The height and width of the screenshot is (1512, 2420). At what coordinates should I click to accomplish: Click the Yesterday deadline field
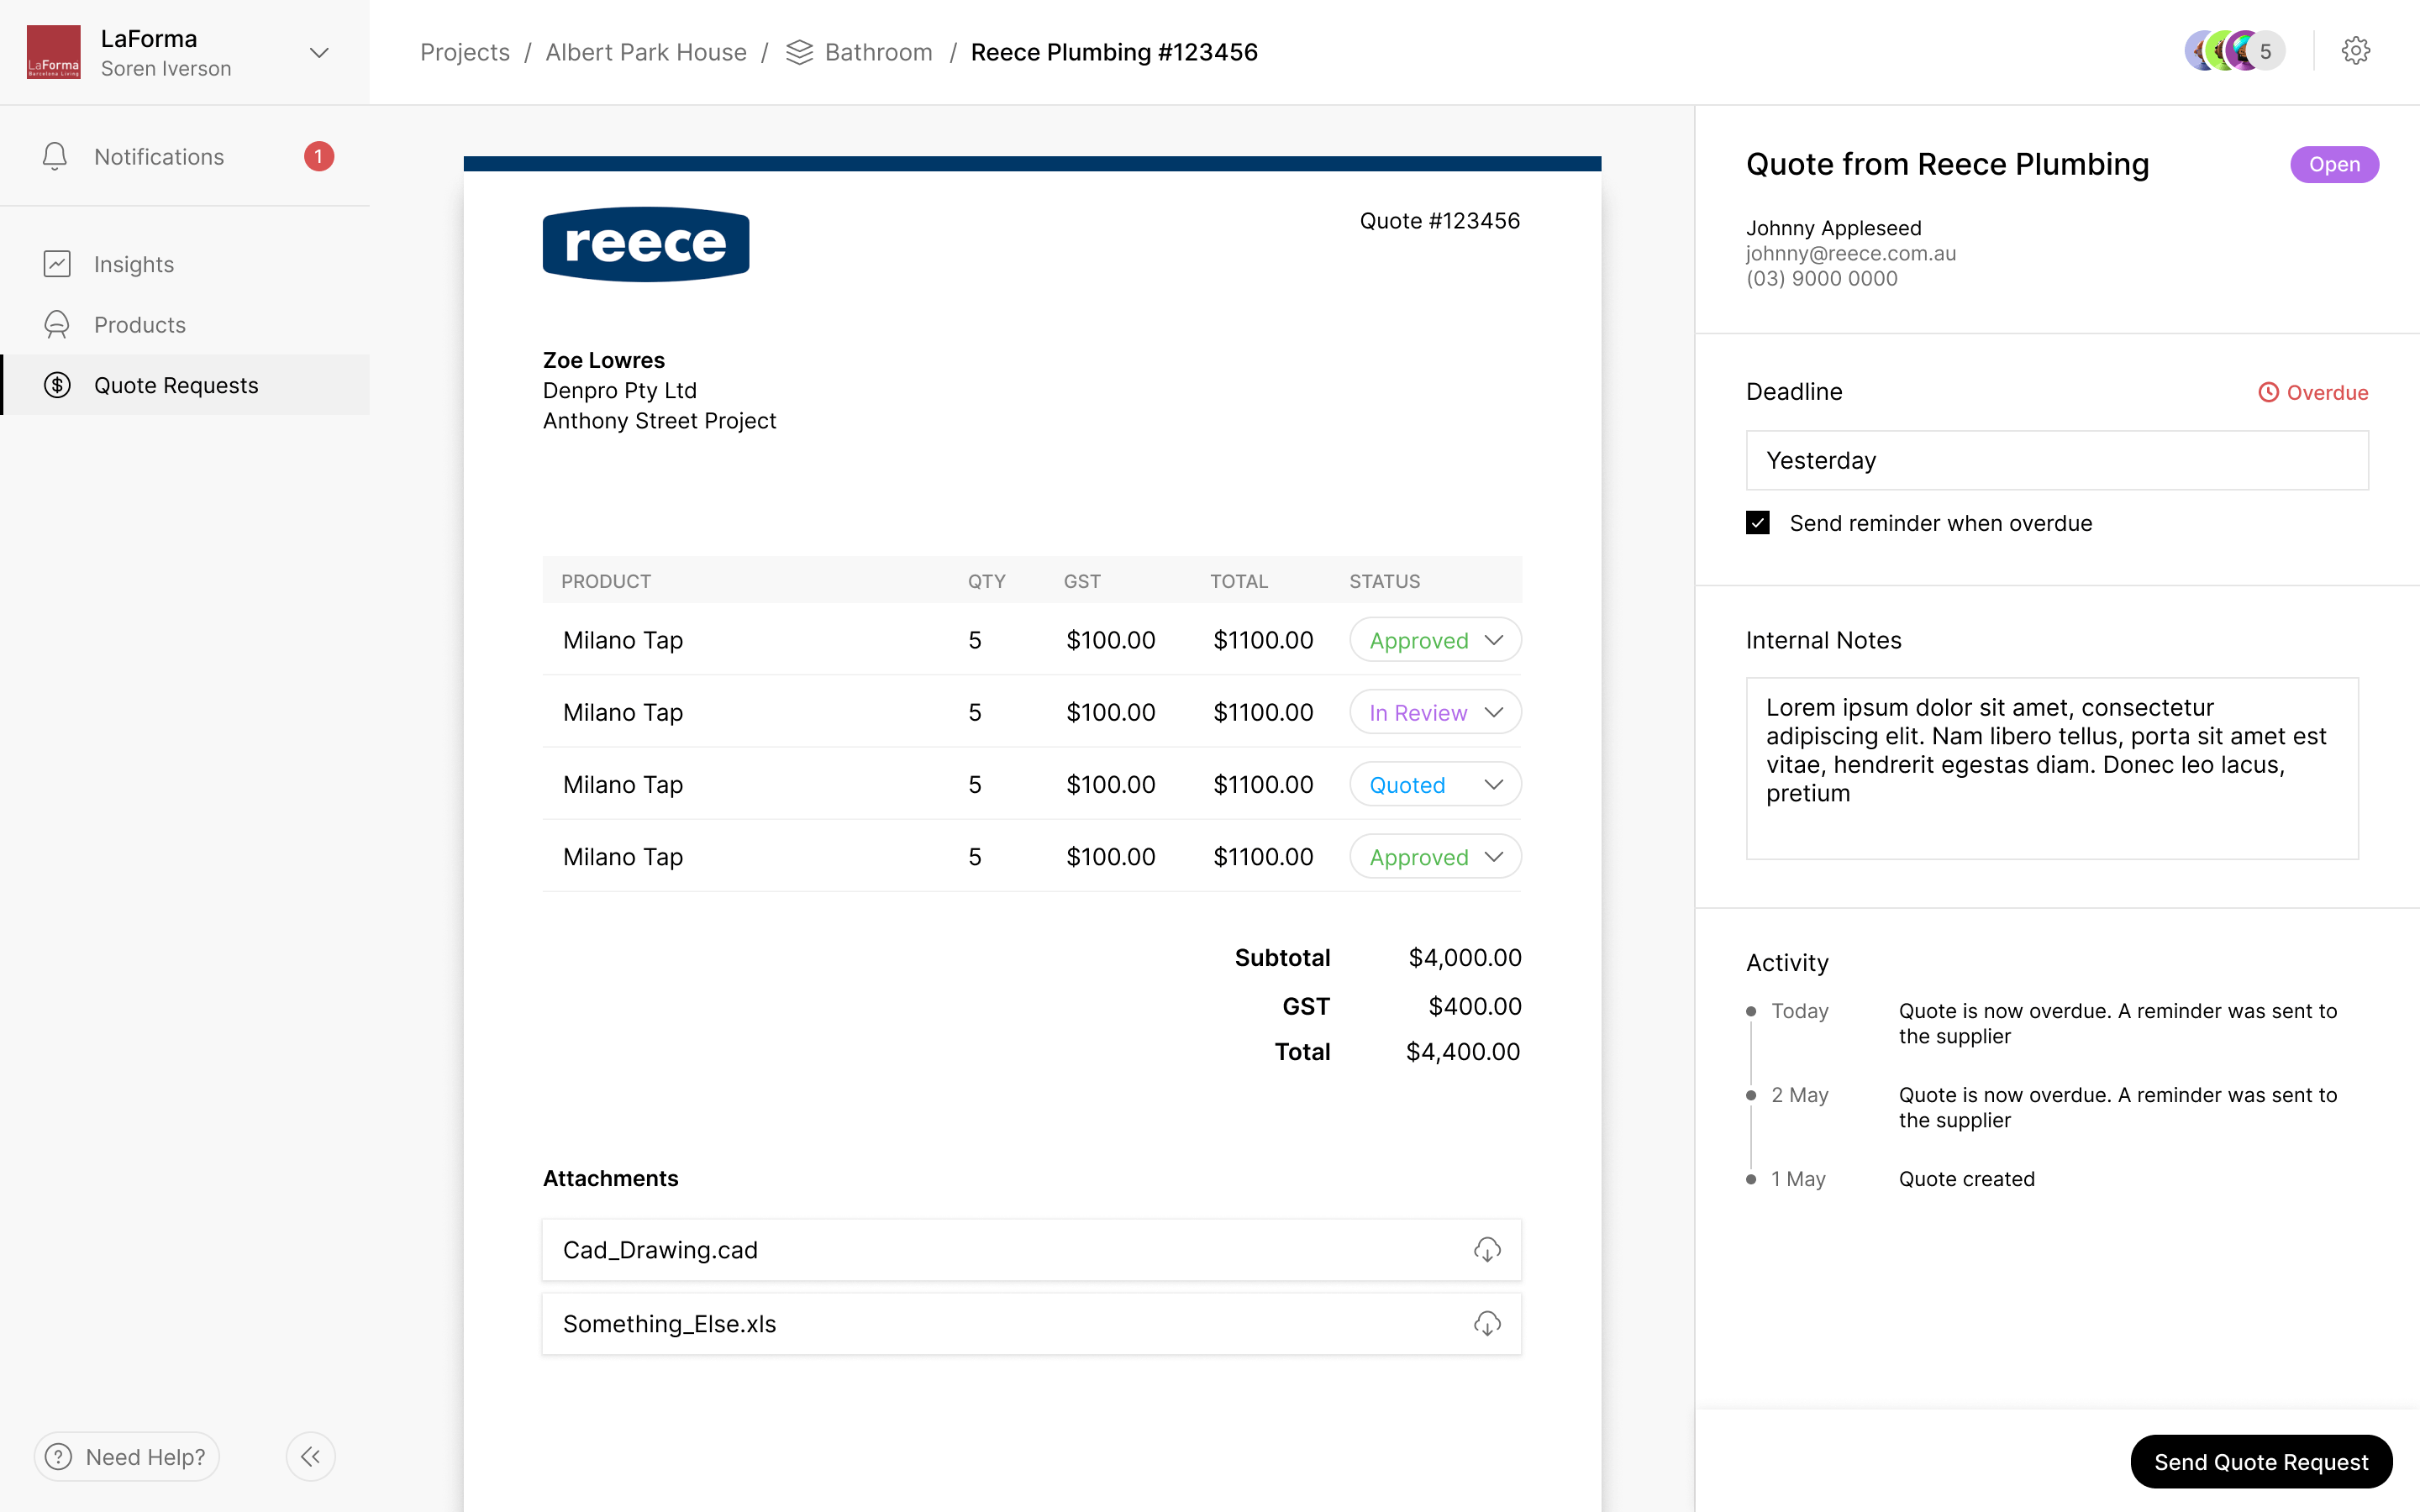pyautogui.click(x=2056, y=461)
